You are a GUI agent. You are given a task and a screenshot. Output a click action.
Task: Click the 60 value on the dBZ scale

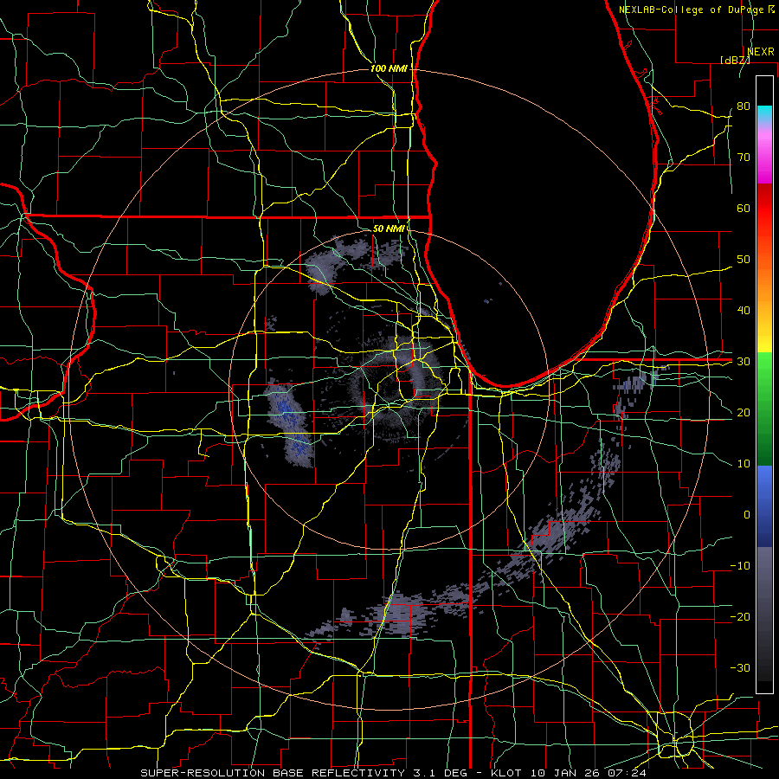[744, 208]
